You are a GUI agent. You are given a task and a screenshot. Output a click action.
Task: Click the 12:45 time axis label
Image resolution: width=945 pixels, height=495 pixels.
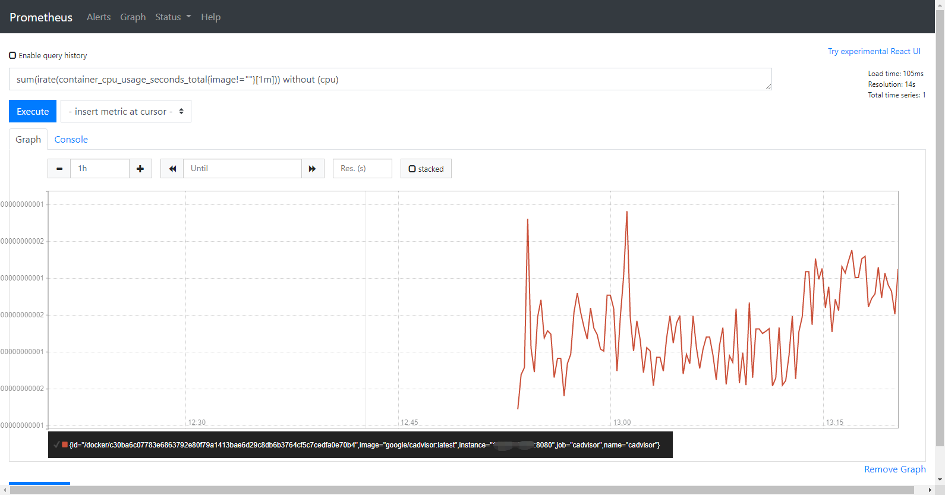[409, 423]
